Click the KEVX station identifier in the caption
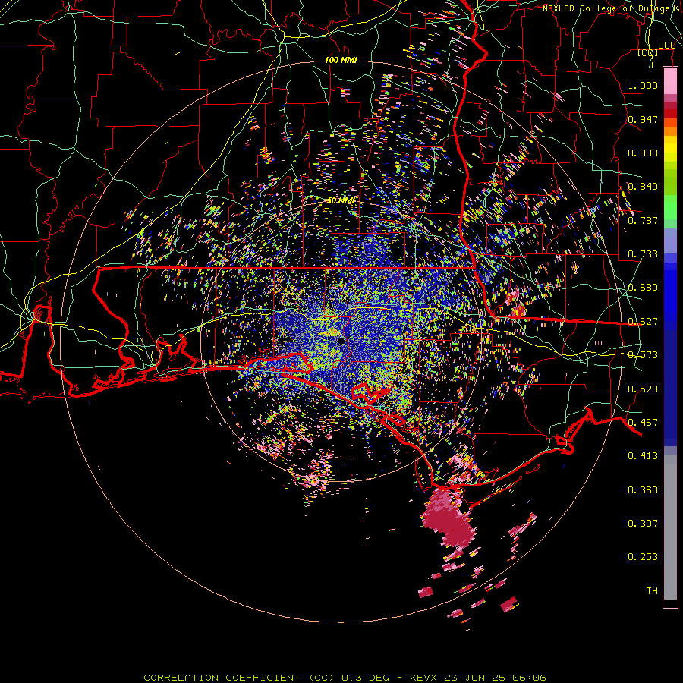The width and height of the screenshot is (683, 683). click(424, 678)
